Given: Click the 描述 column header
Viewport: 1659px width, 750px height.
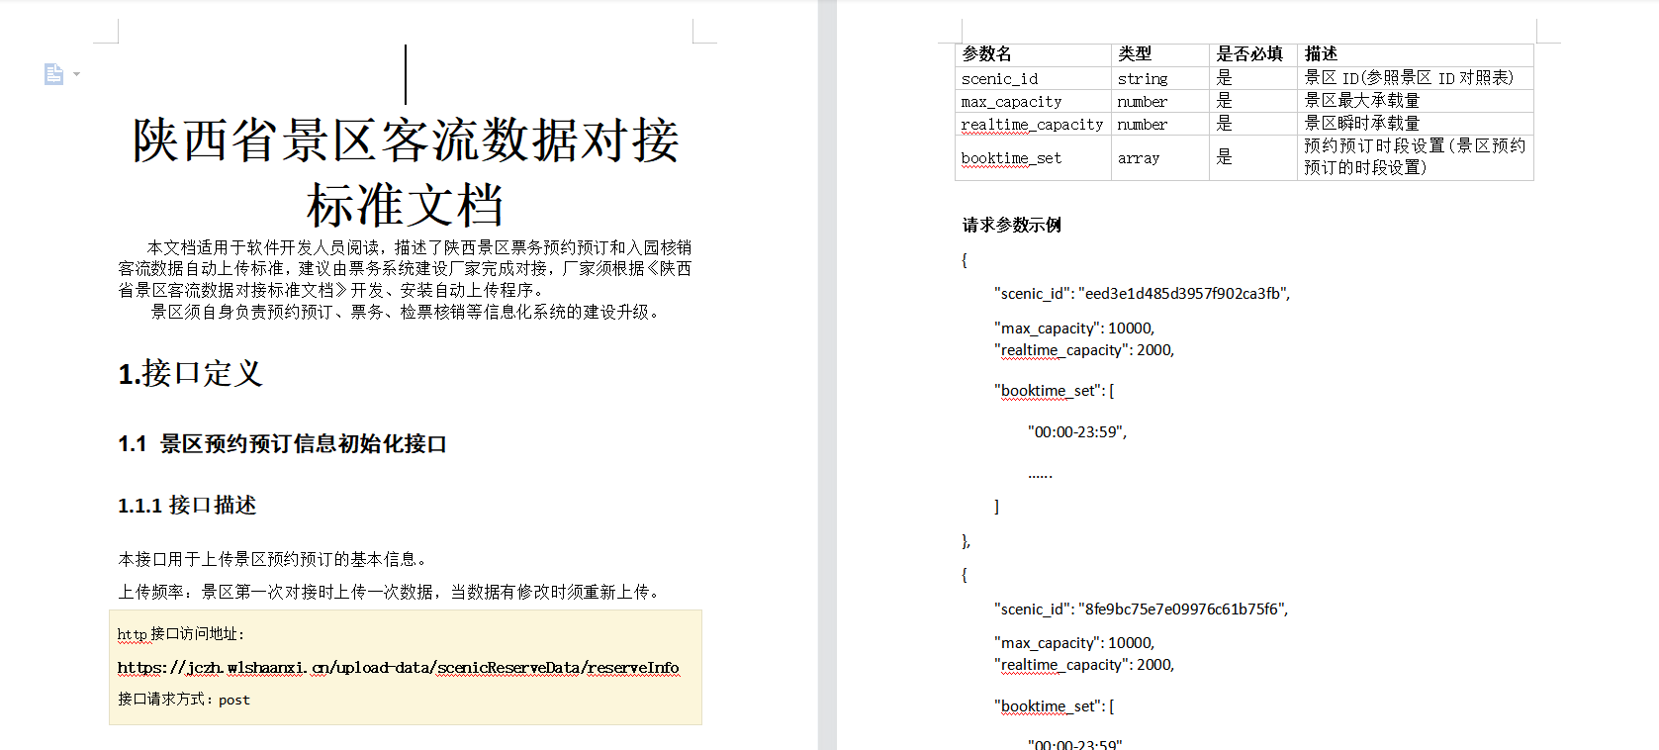Looking at the screenshot, I should point(1321,54).
